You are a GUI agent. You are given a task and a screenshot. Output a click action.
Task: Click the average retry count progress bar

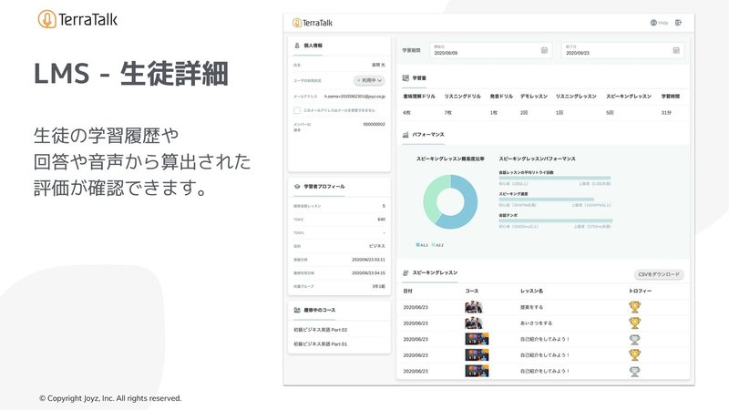click(x=555, y=178)
